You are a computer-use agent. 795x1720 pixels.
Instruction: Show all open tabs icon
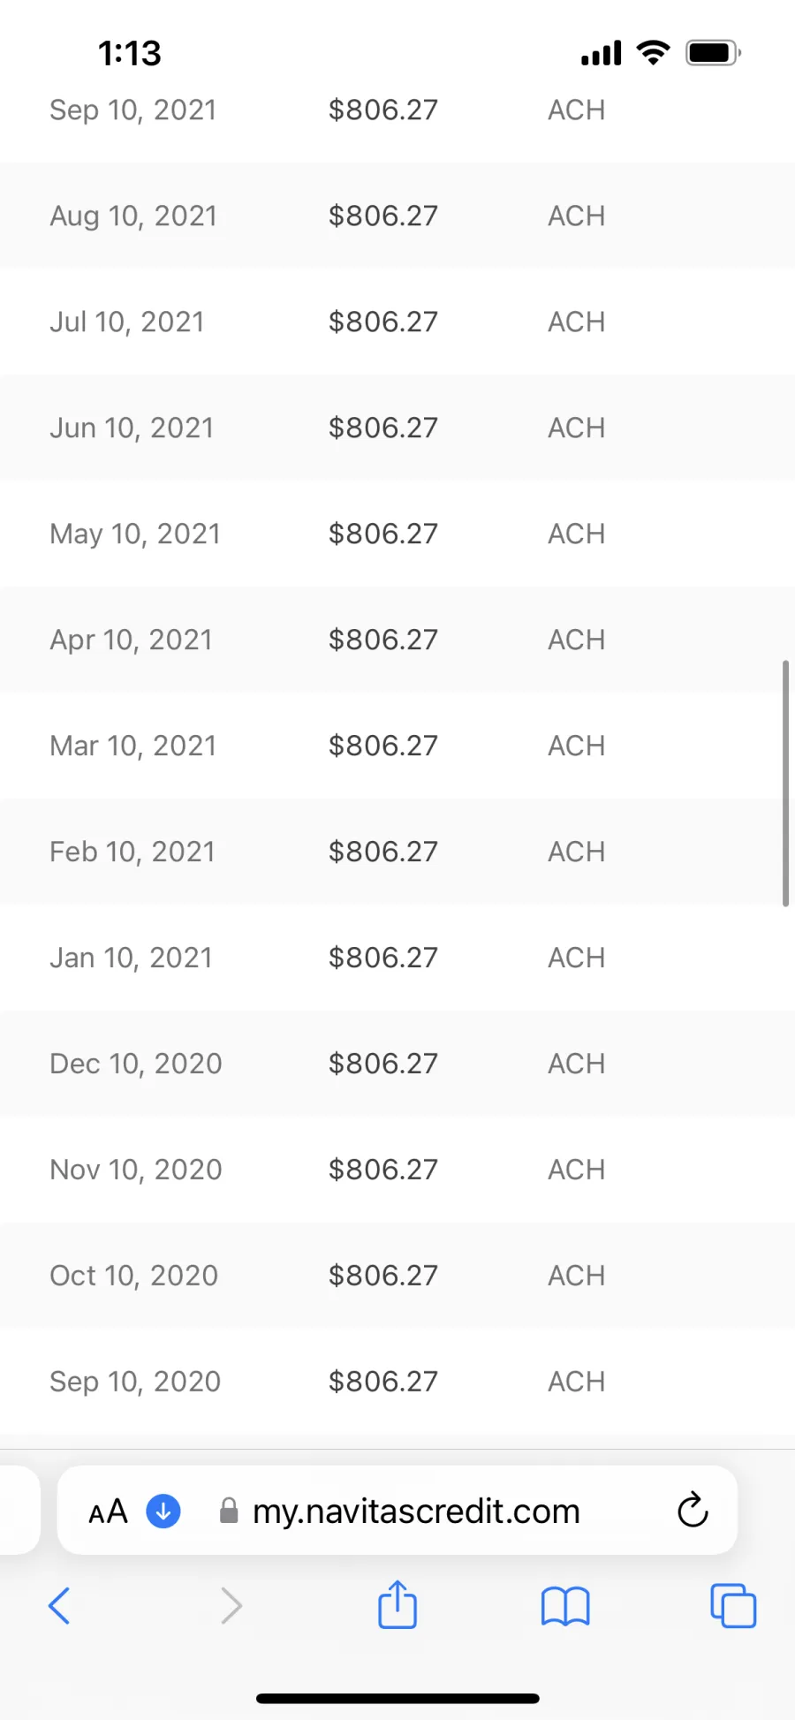[x=733, y=1605]
